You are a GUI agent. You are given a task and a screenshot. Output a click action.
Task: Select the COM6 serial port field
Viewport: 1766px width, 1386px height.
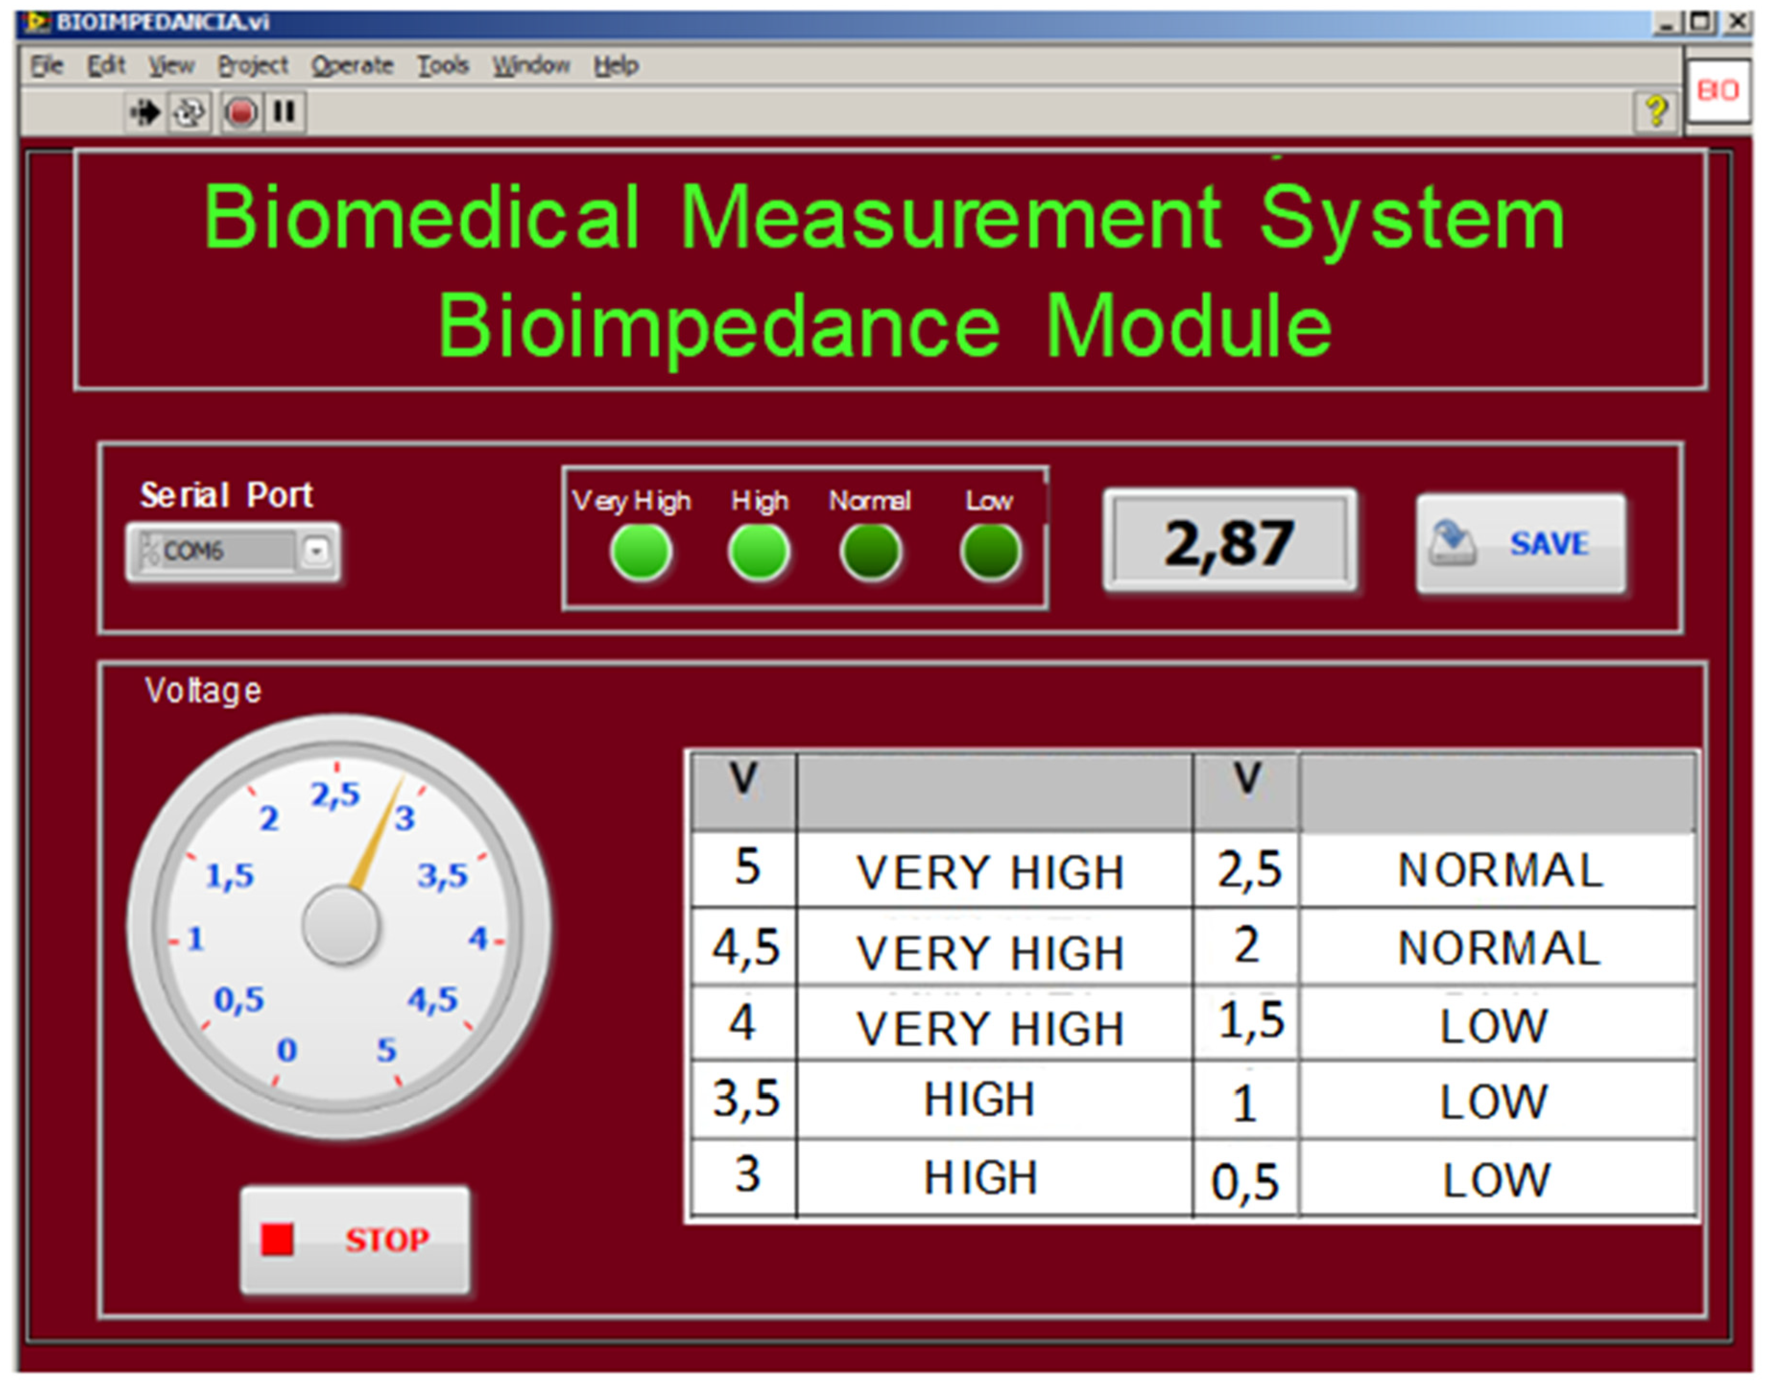tap(215, 551)
